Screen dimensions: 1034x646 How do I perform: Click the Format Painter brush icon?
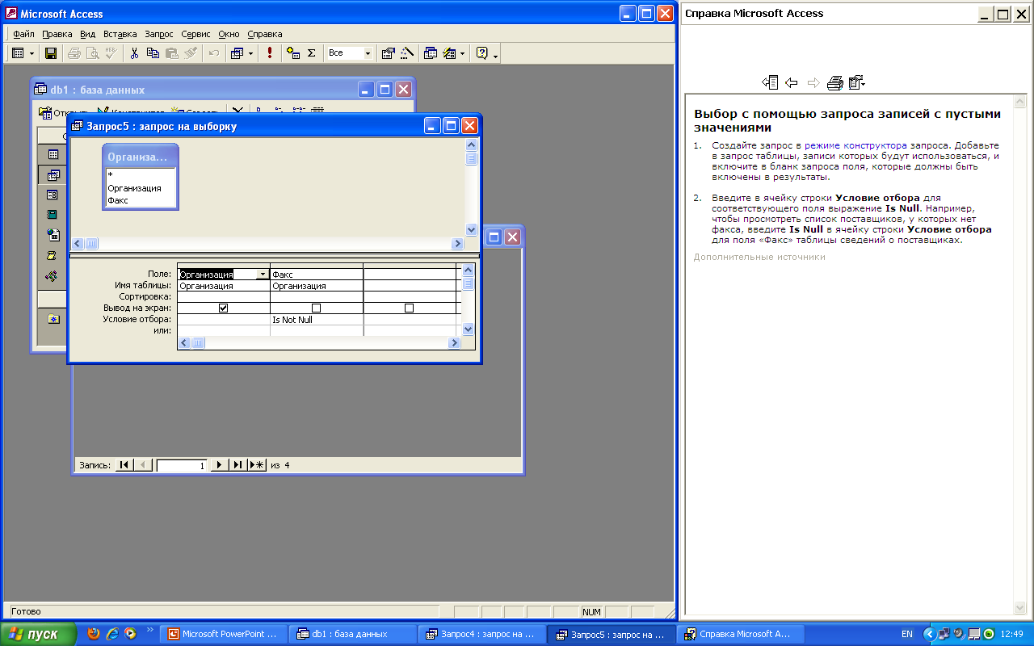point(190,53)
